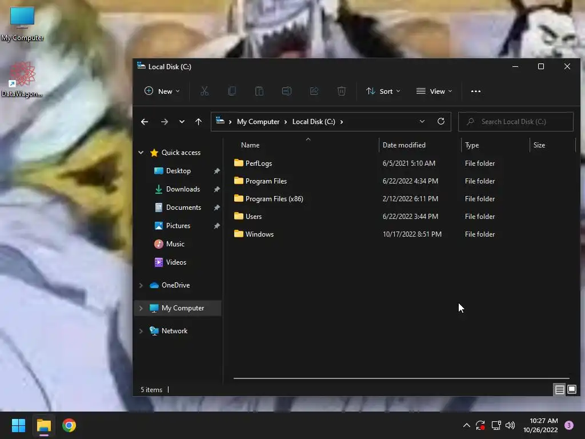Click File Explorer icon on taskbar
This screenshot has height=439, width=585.
43,425
